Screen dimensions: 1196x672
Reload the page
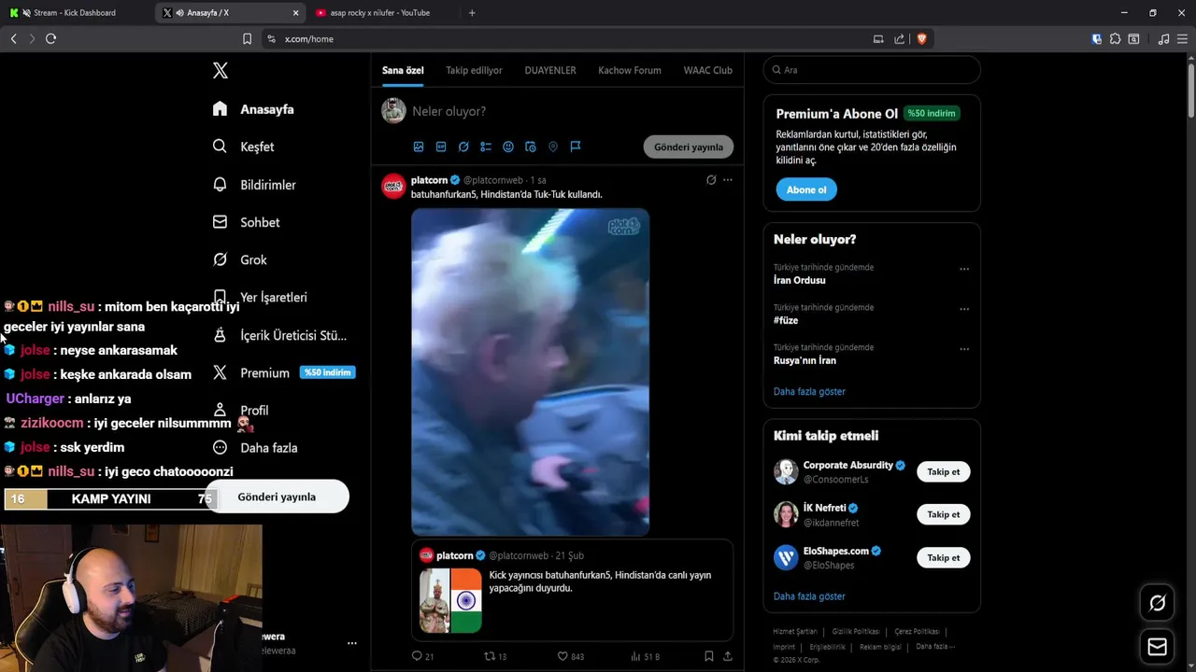coord(50,38)
